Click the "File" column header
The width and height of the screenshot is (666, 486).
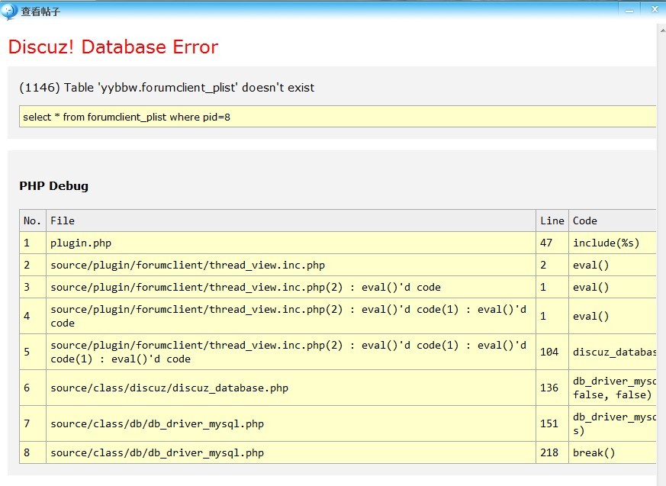coord(291,220)
